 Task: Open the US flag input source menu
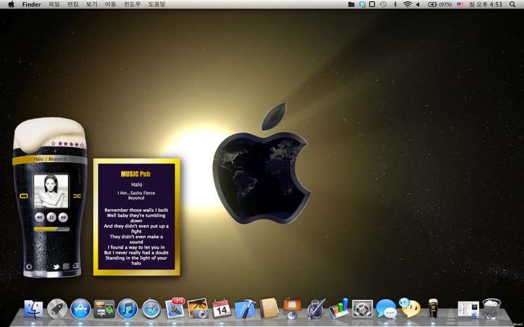[460, 5]
